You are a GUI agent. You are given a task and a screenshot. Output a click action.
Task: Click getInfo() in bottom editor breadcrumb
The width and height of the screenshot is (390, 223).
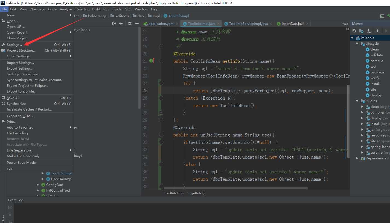[x=198, y=193]
